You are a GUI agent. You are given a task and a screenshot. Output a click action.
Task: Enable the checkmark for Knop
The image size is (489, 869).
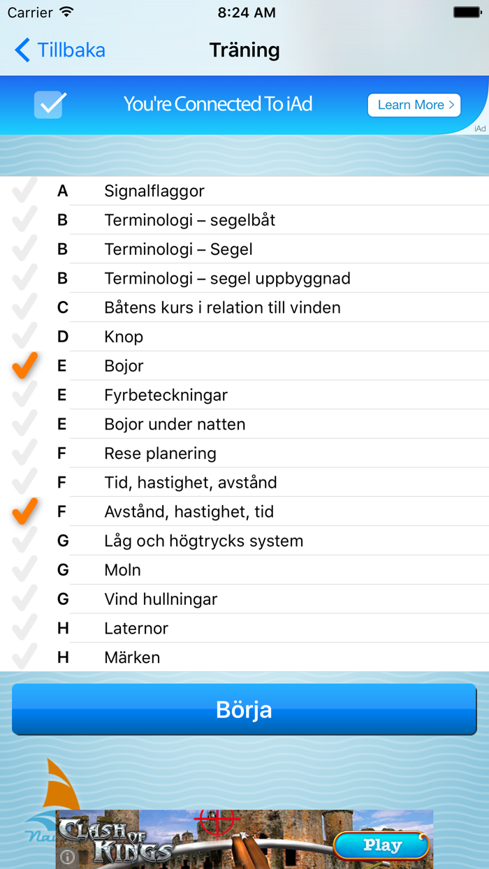25,337
